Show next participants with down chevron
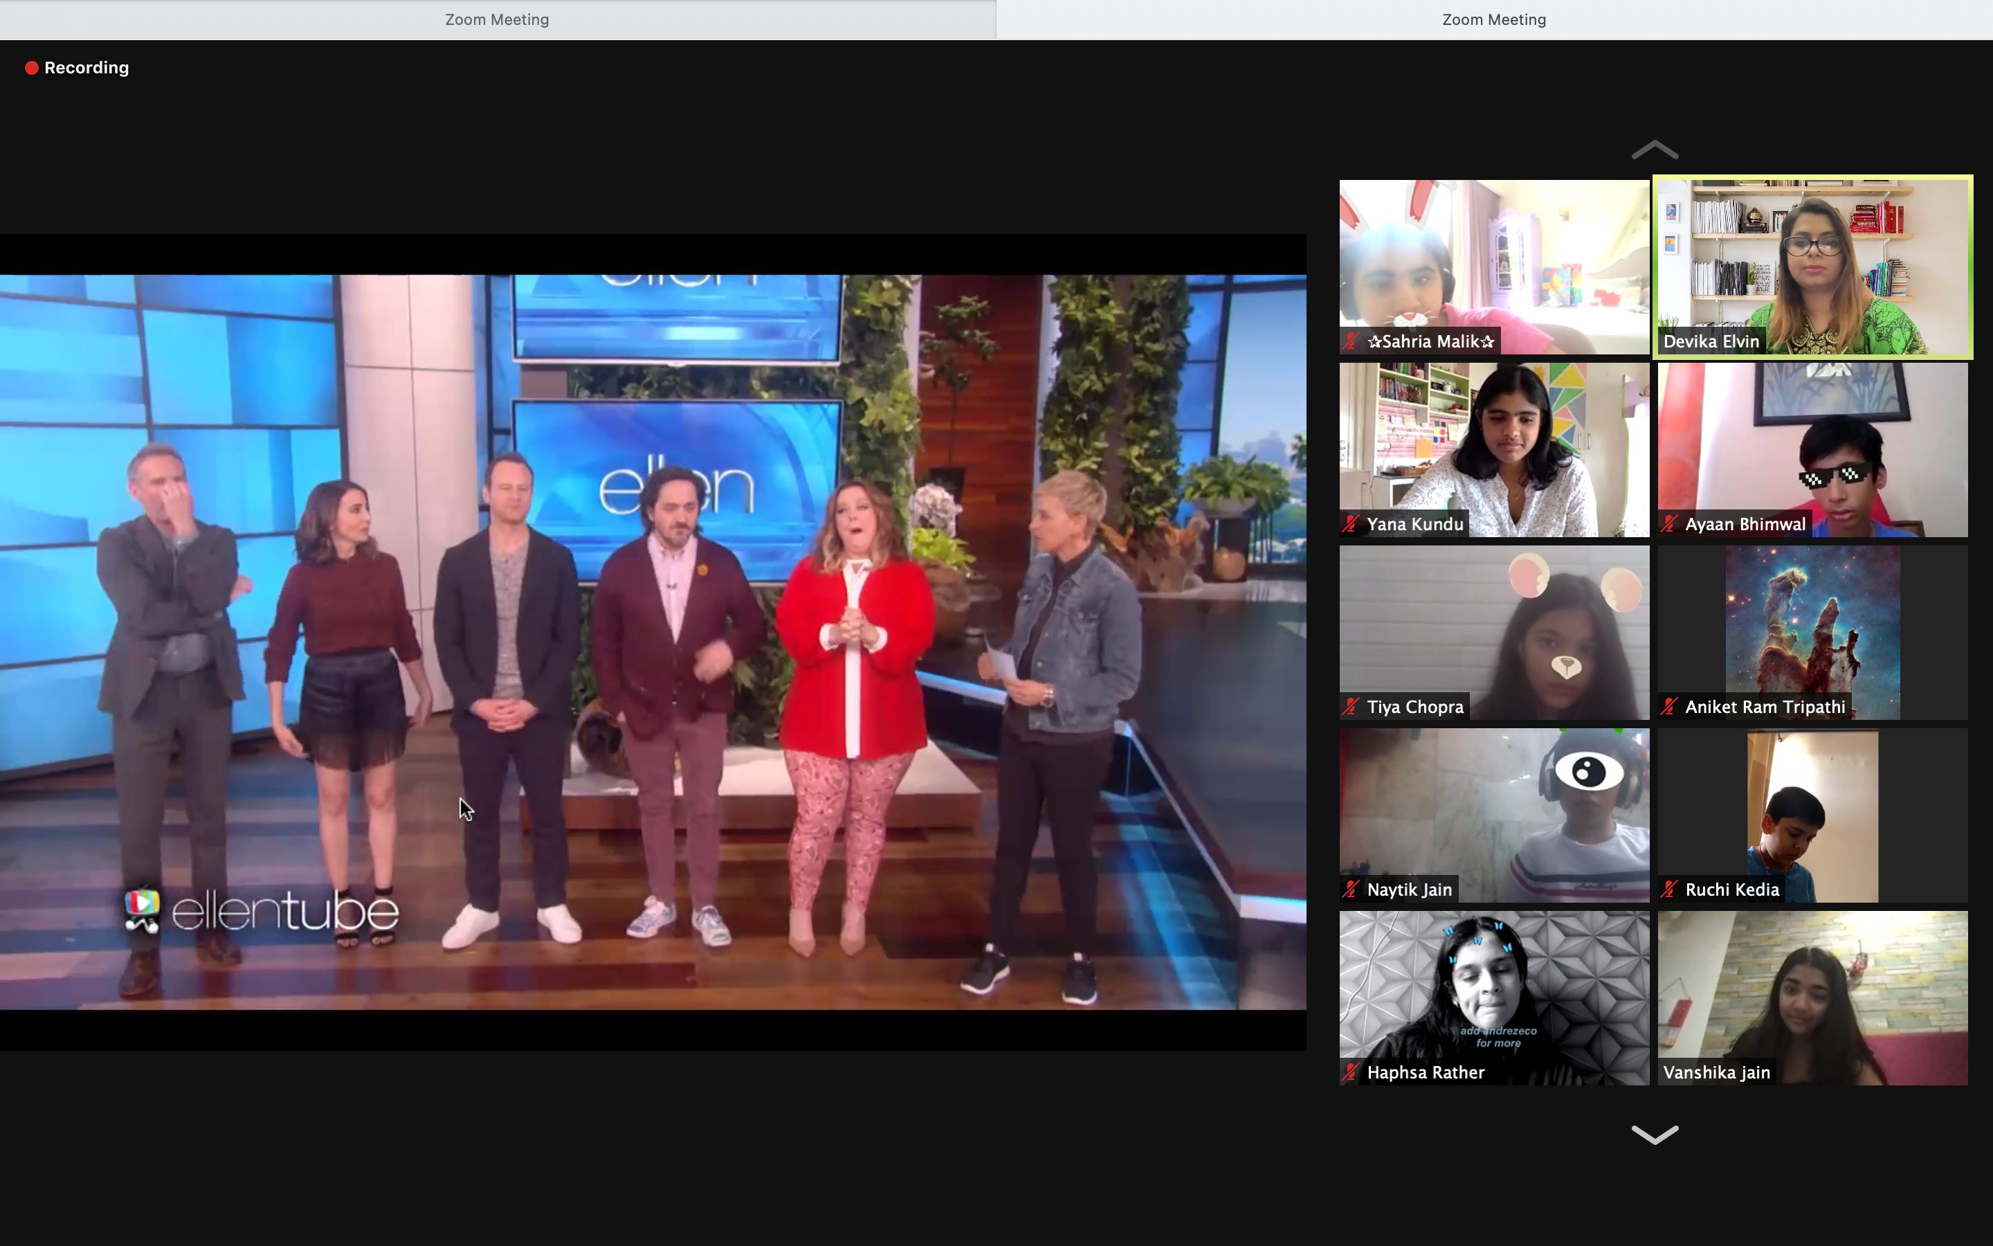 (x=1655, y=1135)
